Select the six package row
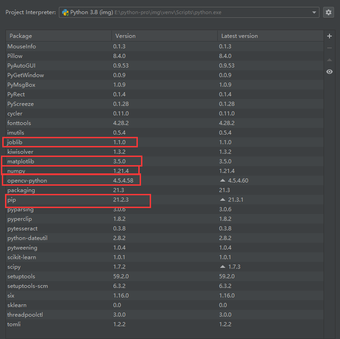The width and height of the screenshot is (340, 339). pyautogui.click(x=165, y=296)
